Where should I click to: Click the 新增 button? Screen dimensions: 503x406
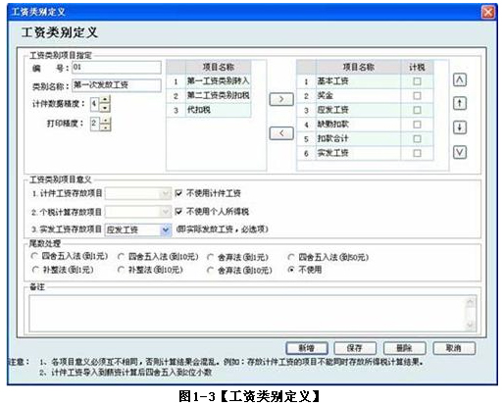click(x=307, y=348)
